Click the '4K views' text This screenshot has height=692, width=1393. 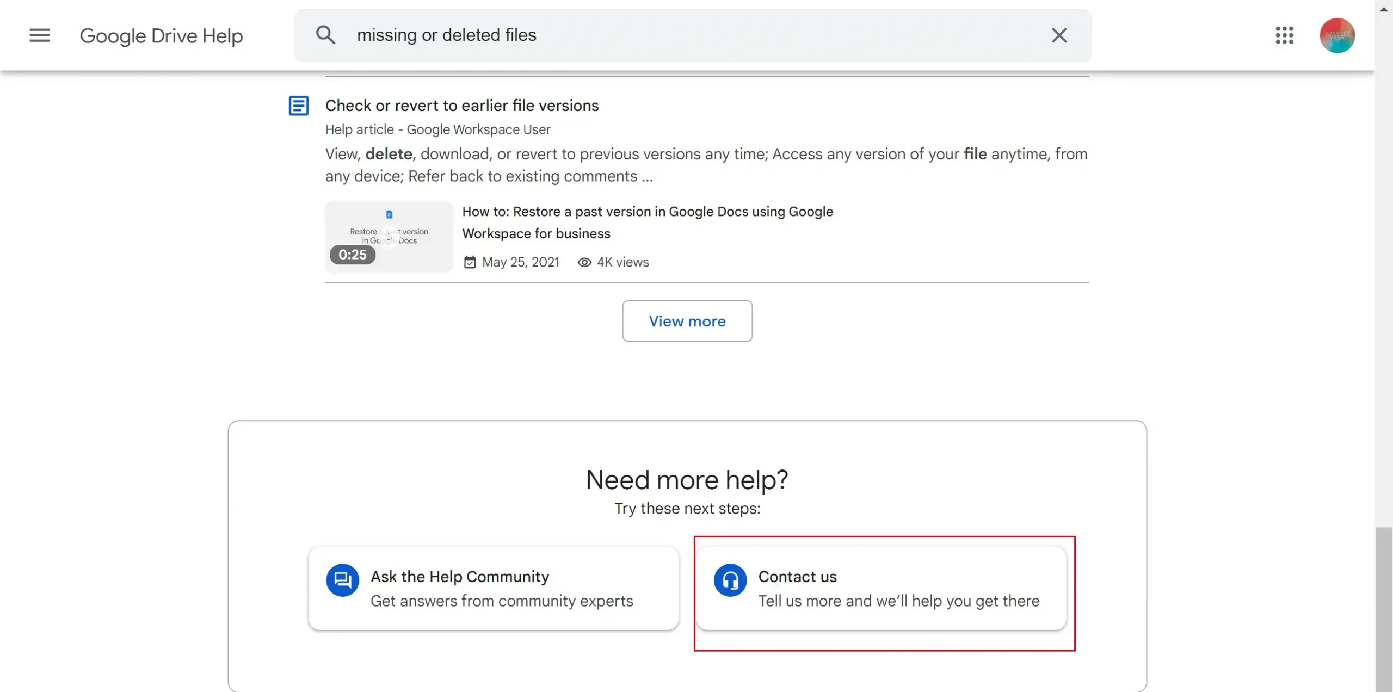tap(623, 262)
